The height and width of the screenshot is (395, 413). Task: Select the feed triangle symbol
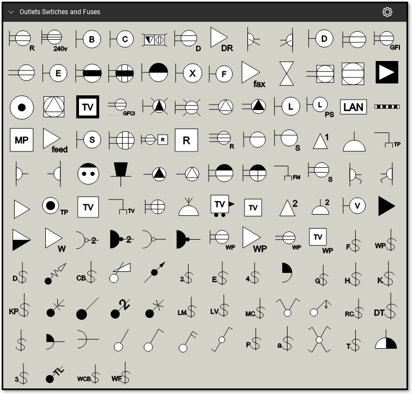tap(54, 141)
